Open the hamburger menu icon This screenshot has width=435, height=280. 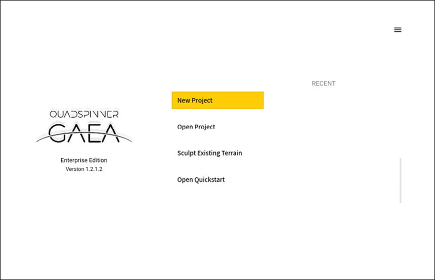point(398,30)
